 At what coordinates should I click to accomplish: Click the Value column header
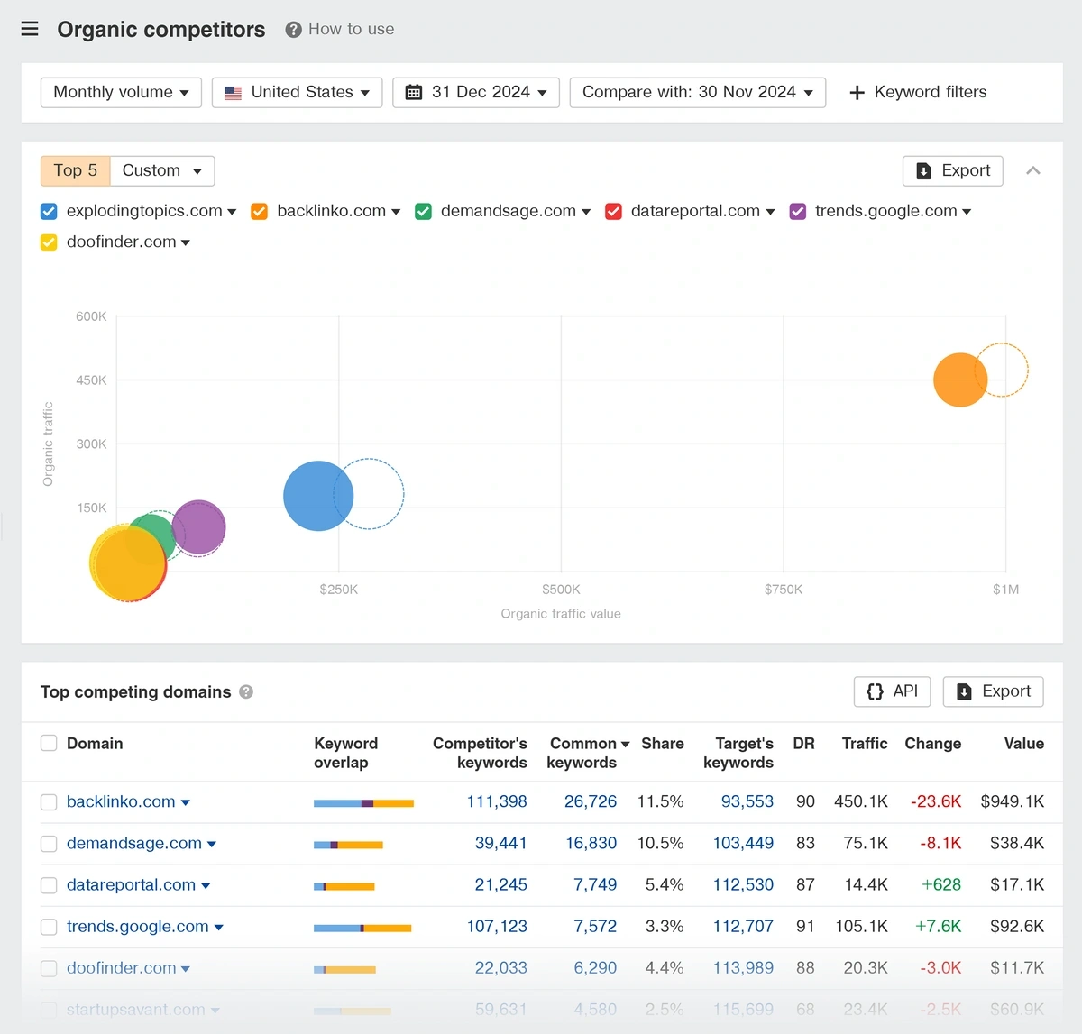(1024, 744)
